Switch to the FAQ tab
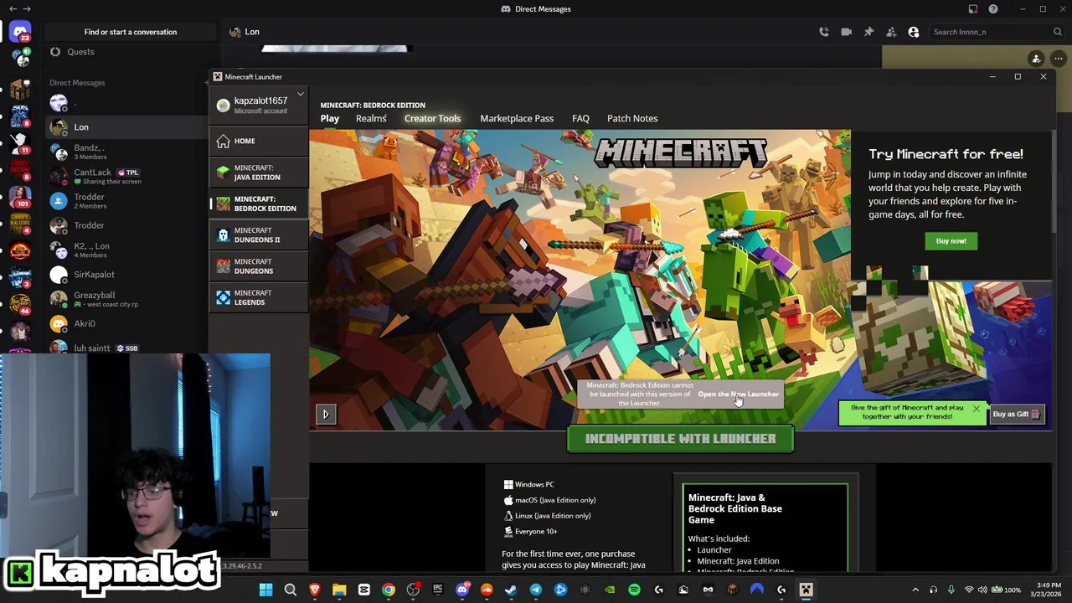This screenshot has width=1072, height=603. pos(580,118)
